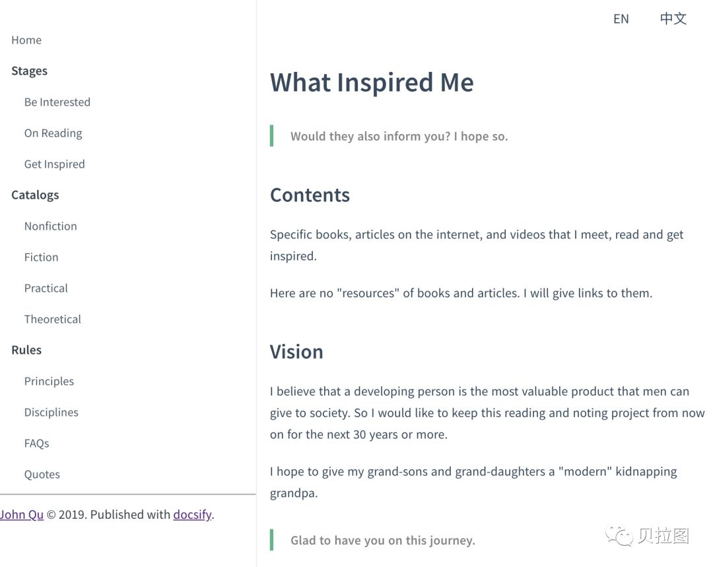Image resolution: width=713 pixels, height=567 pixels.
Task: Open the Nonfiction catalog
Action: pos(50,226)
